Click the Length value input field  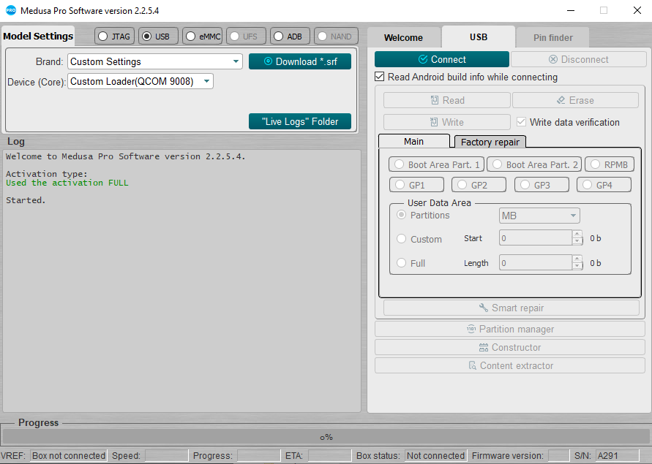click(536, 263)
